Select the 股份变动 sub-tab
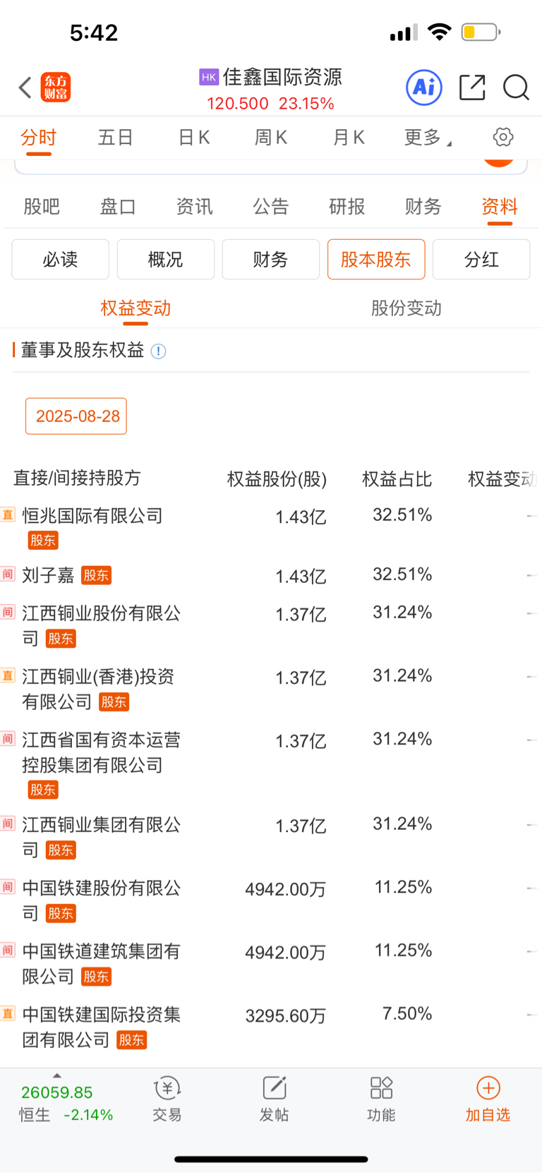 406,308
